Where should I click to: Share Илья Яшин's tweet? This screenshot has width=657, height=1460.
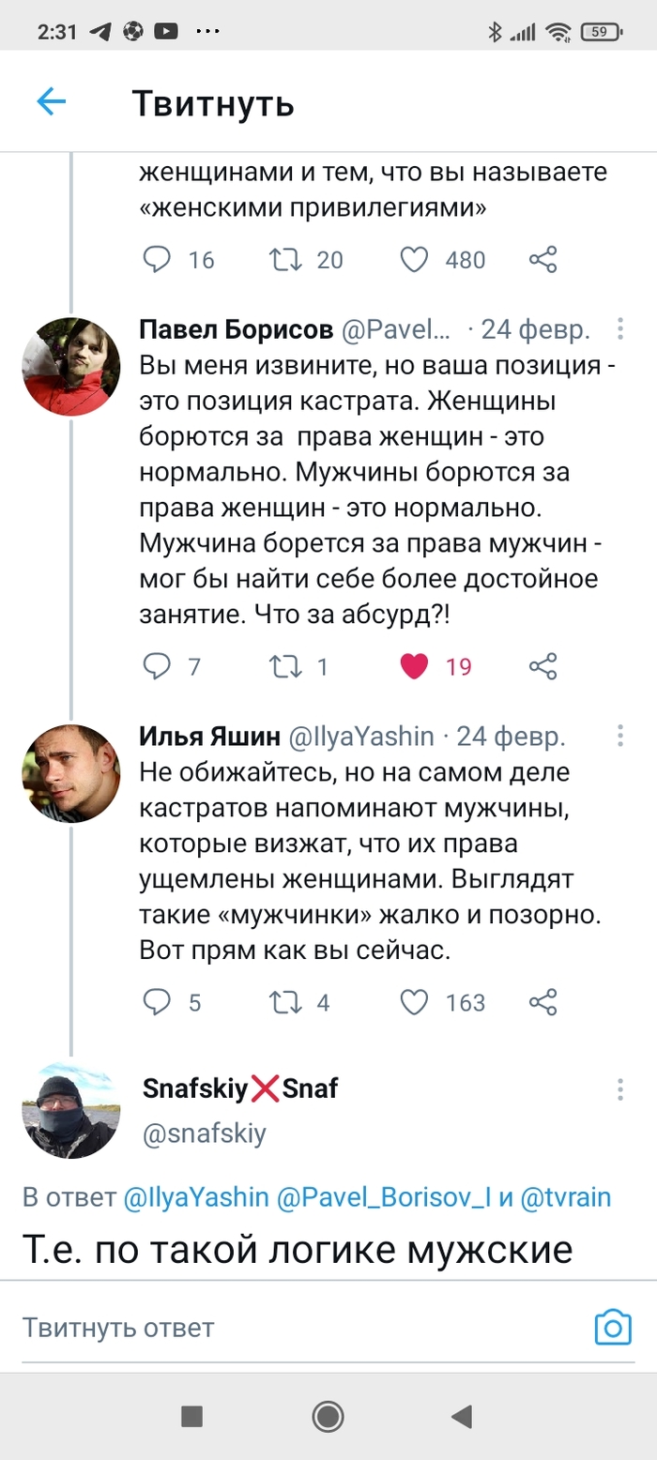pyautogui.click(x=543, y=1002)
